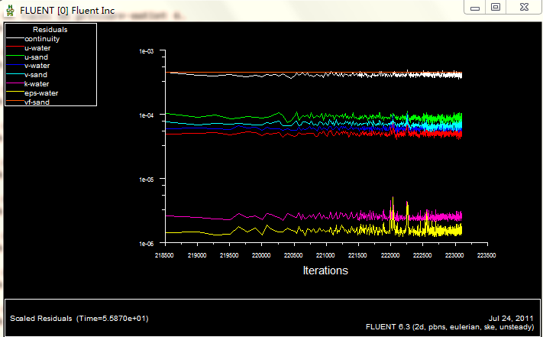Maximize the FLUENT graphics window

click(x=496, y=7)
